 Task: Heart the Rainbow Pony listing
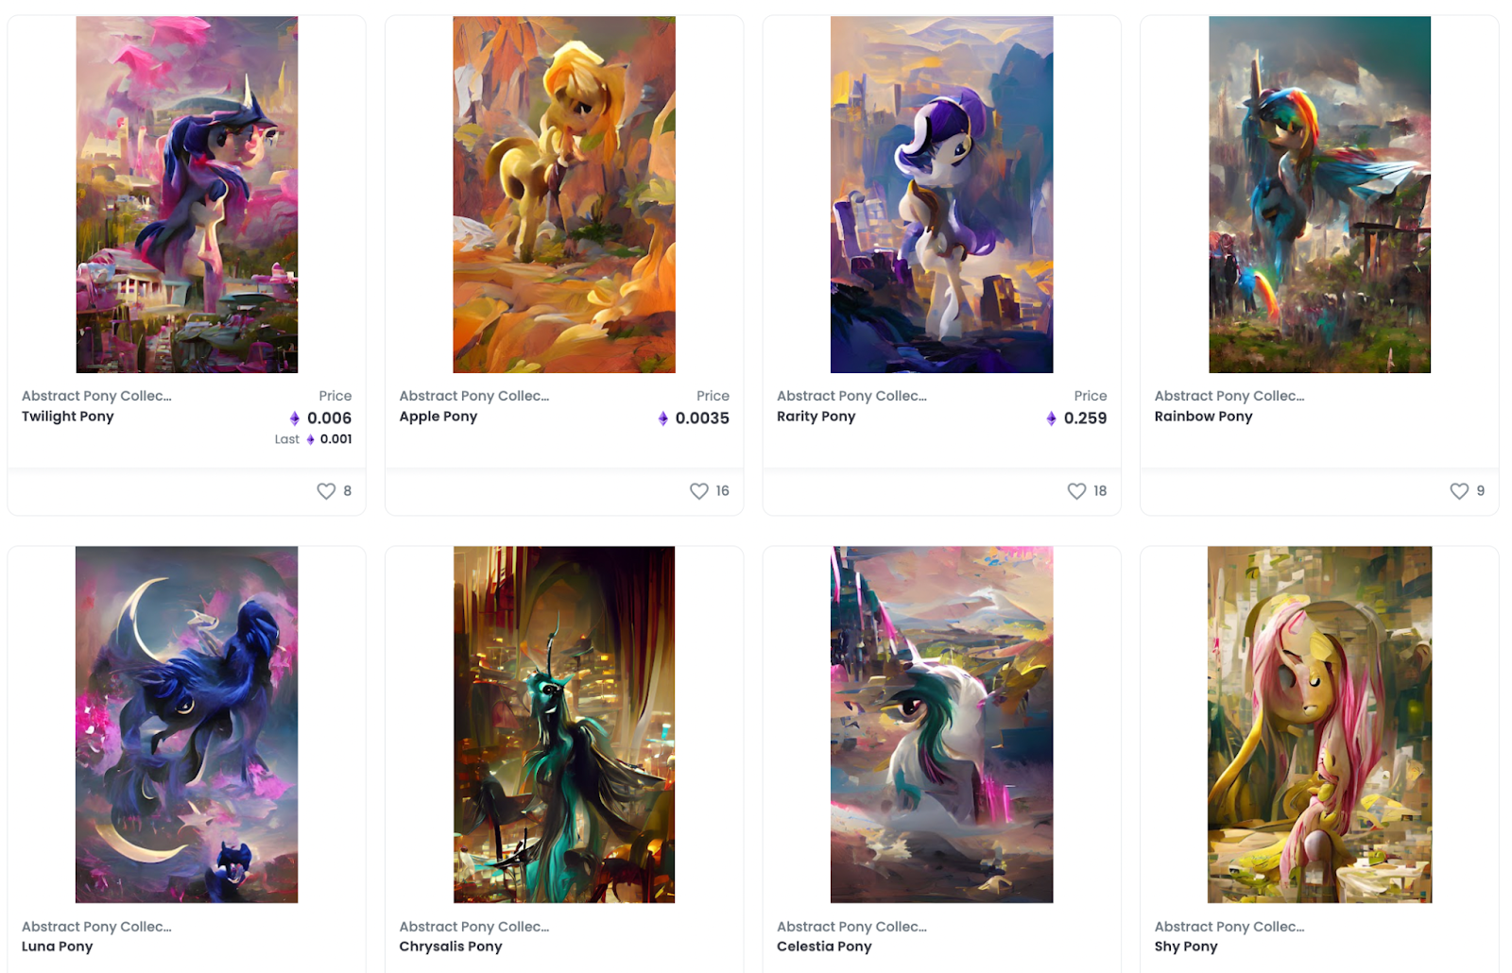[1459, 491]
